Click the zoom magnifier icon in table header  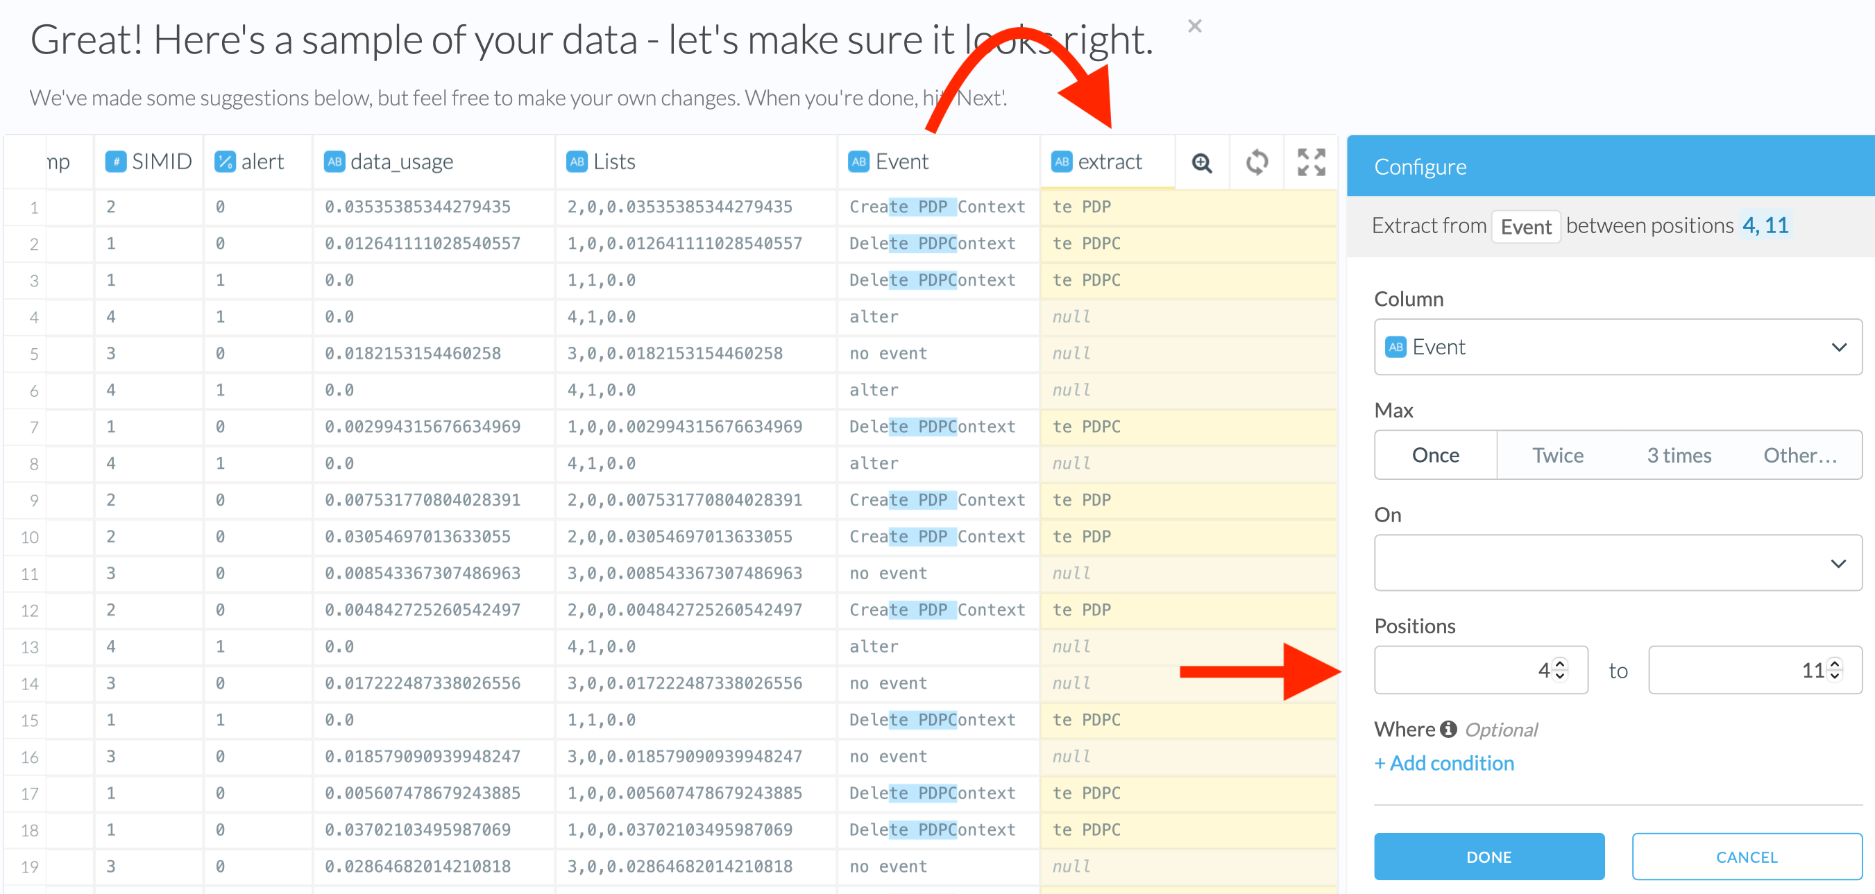[1202, 163]
